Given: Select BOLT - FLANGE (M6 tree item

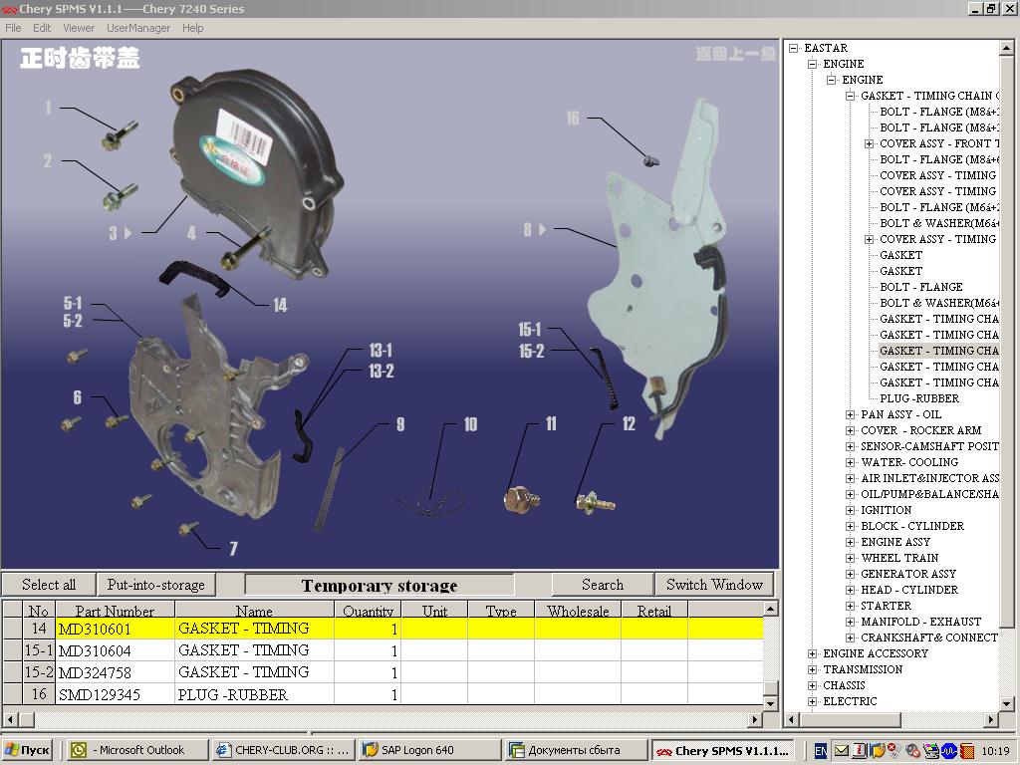Looking at the screenshot, I should click(939, 207).
